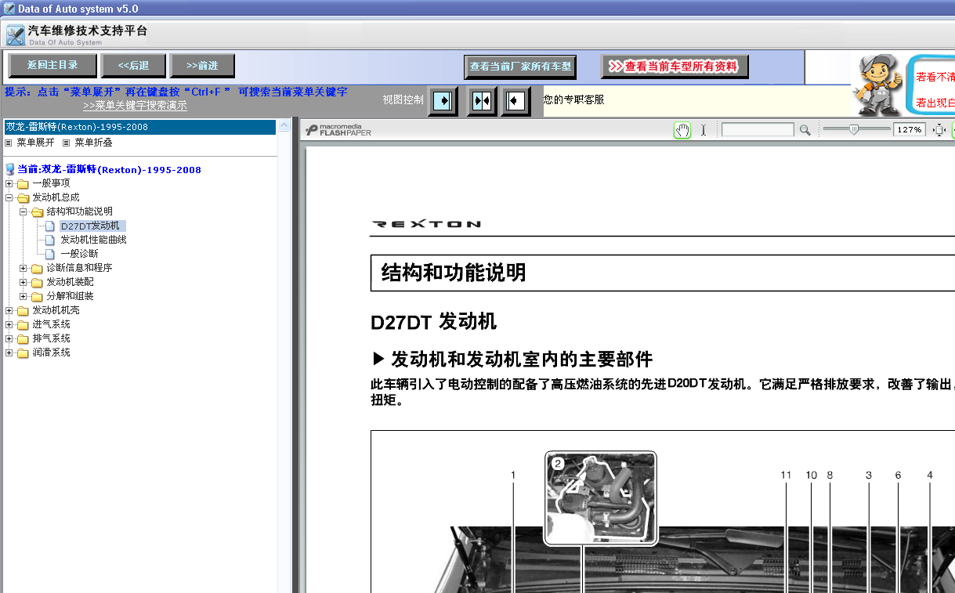This screenshot has height=593, width=955.
Task: Click the folder icon of 结构和功能说明
Action: pyautogui.click(x=37, y=212)
